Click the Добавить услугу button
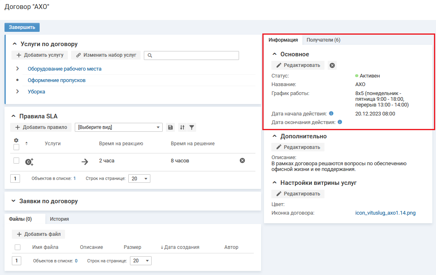 [x=40, y=55]
